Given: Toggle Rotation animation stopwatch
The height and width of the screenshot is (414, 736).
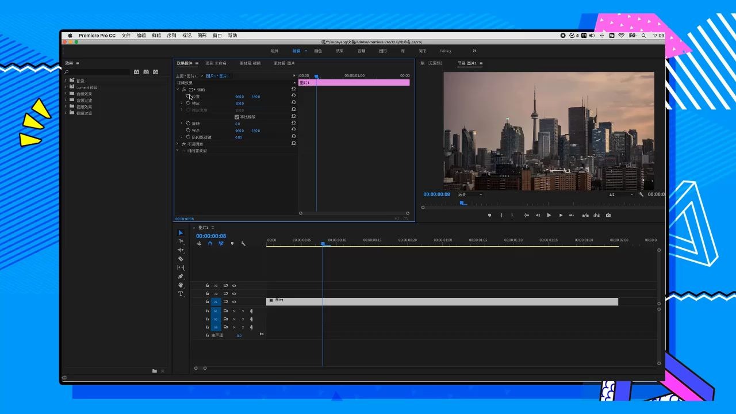Looking at the screenshot, I should [x=188, y=123].
